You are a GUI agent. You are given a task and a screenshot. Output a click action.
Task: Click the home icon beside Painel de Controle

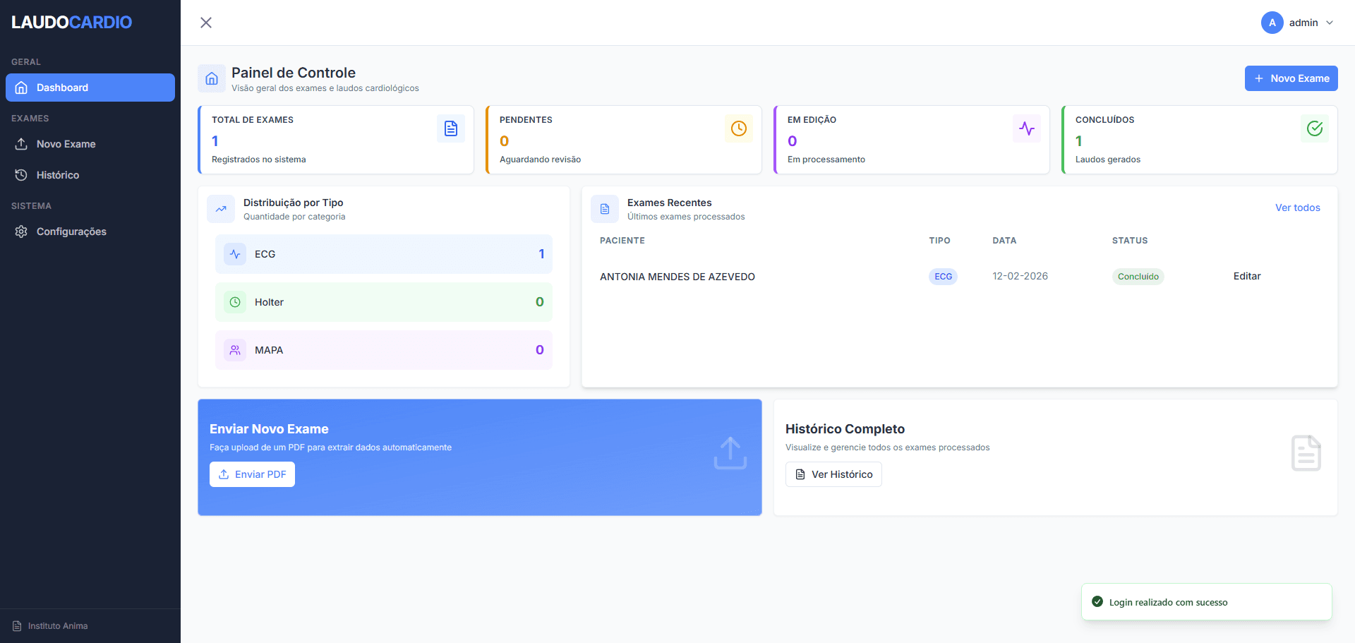[212, 79]
